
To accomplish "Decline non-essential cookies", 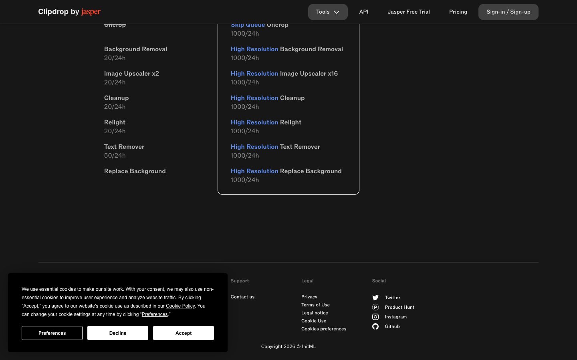I will click(118, 333).
